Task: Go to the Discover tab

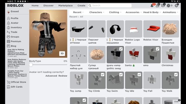Action: 49,5
